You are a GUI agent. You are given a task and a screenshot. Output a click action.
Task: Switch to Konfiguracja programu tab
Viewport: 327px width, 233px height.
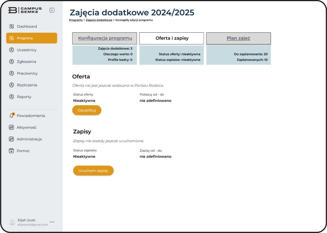pos(105,38)
